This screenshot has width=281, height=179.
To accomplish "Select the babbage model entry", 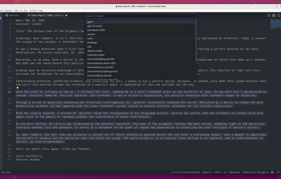I will pos(140,42).
